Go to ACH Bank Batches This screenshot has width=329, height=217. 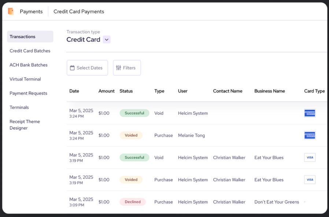coord(29,65)
